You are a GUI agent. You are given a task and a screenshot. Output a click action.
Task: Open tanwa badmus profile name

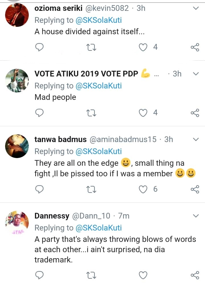click(60, 139)
